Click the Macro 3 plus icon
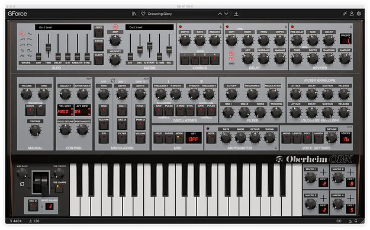The width and height of the screenshot is (370, 230). coord(323,198)
